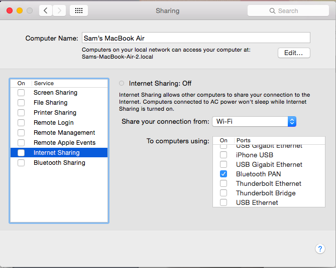Click the Computer Name text field
Screen dimensions: 336x268
pyautogui.click(x=196, y=38)
